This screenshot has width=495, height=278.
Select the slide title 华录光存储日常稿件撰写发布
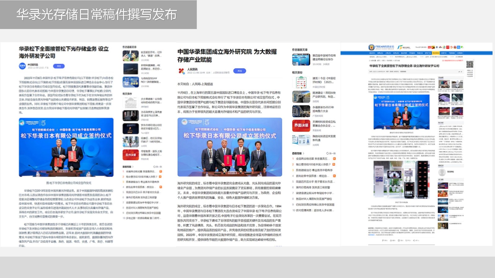tap(97, 15)
